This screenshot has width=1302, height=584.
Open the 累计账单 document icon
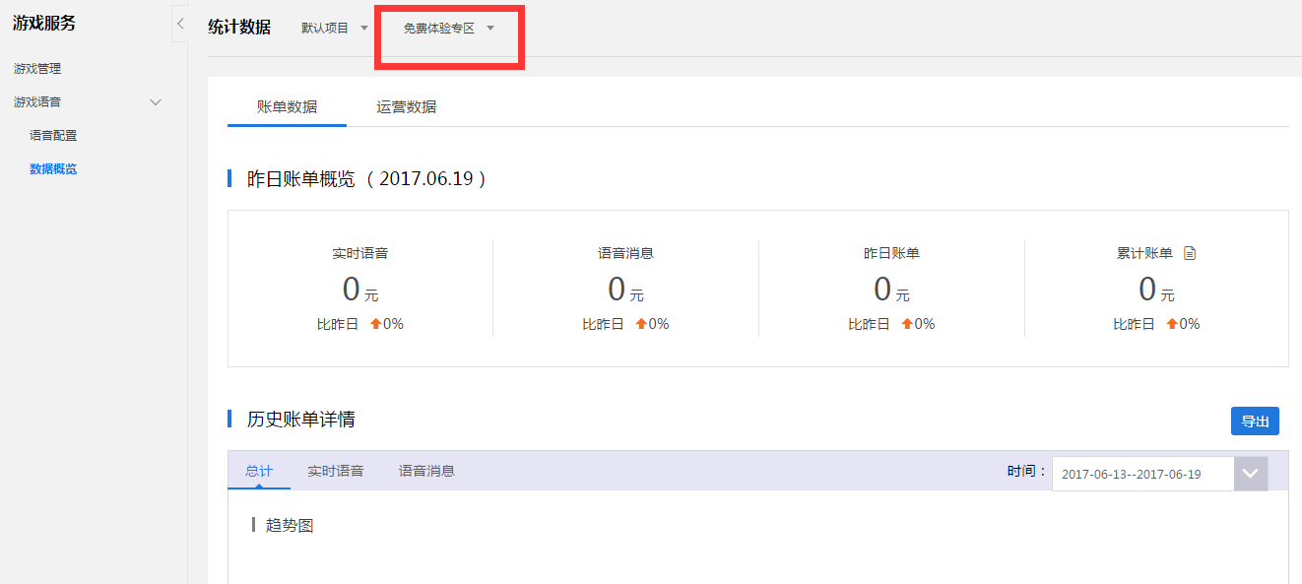(1189, 253)
